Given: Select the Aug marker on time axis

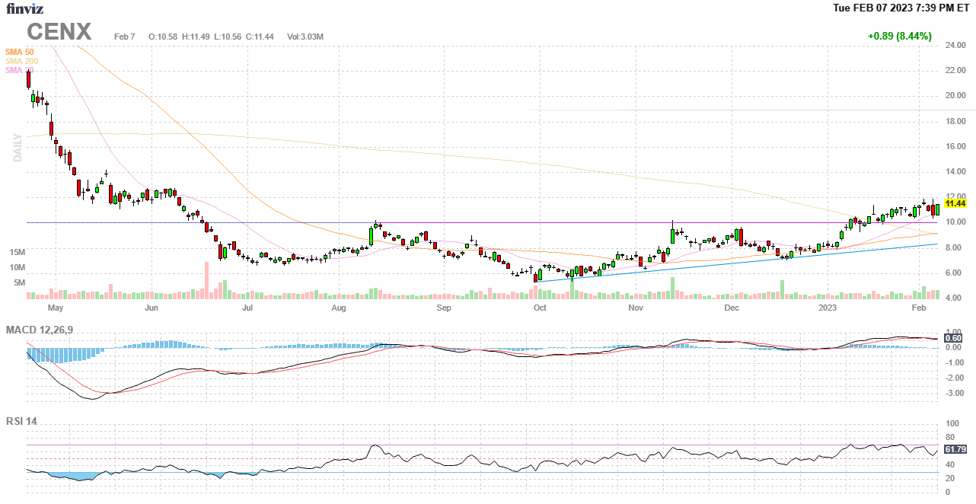Looking at the screenshot, I should coord(339,308).
